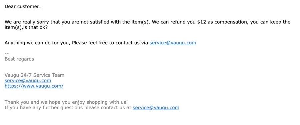
Task: Open the service@vaugu.com link after 'contact us via'
Action: (173, 43)
